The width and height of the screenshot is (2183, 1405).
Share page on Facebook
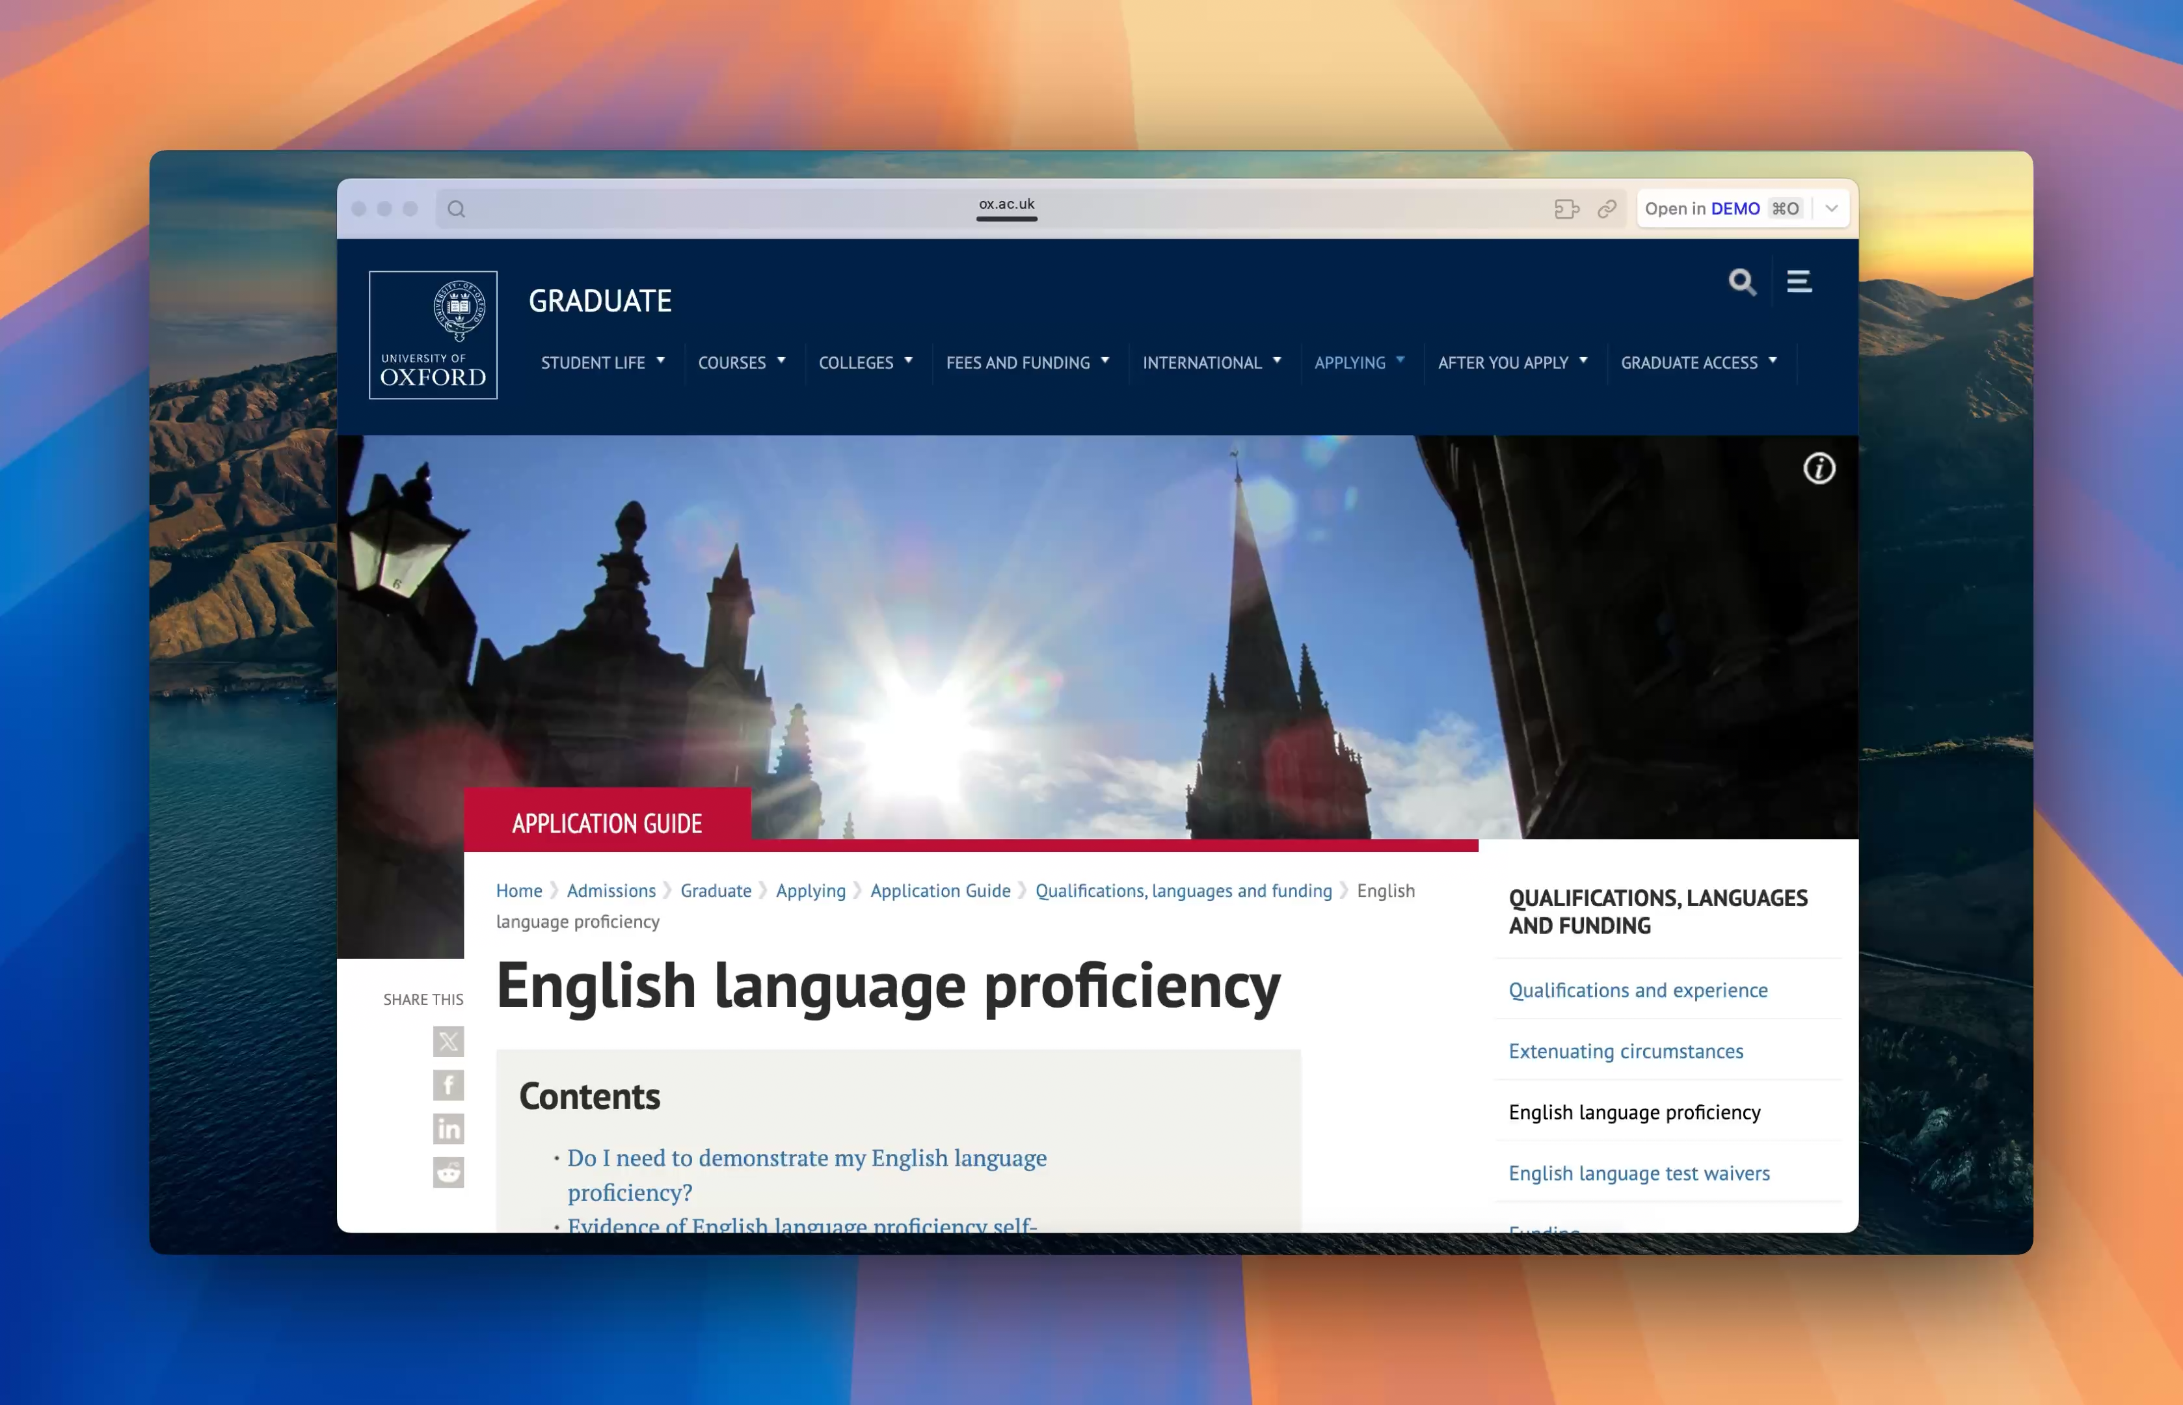[448, 1085]
